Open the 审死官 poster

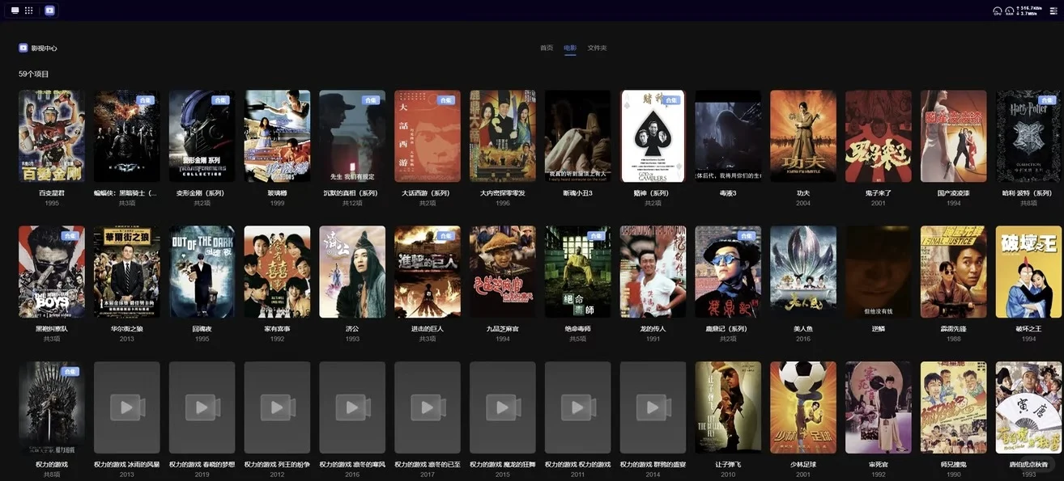(879, 407)
